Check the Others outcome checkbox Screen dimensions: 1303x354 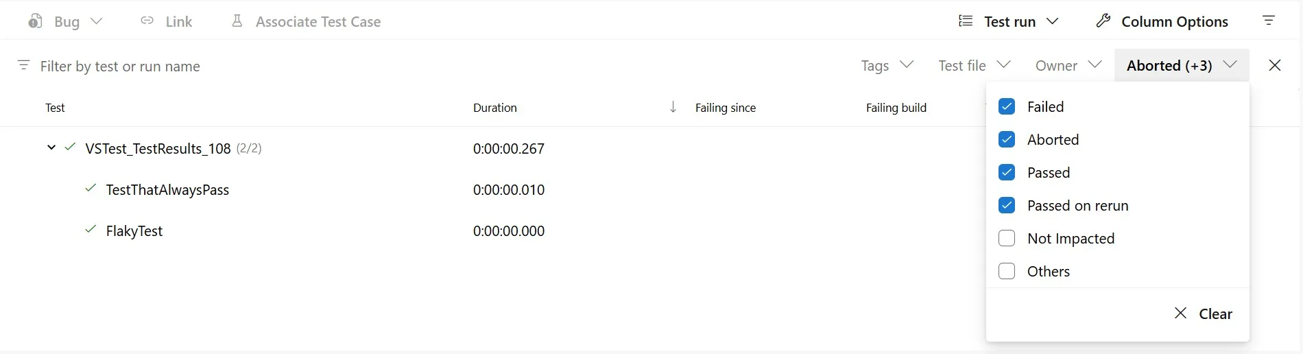[1007, 271]
